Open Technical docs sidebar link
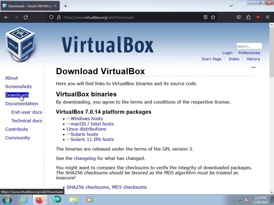Screen dimensions: 274x205 27,121
